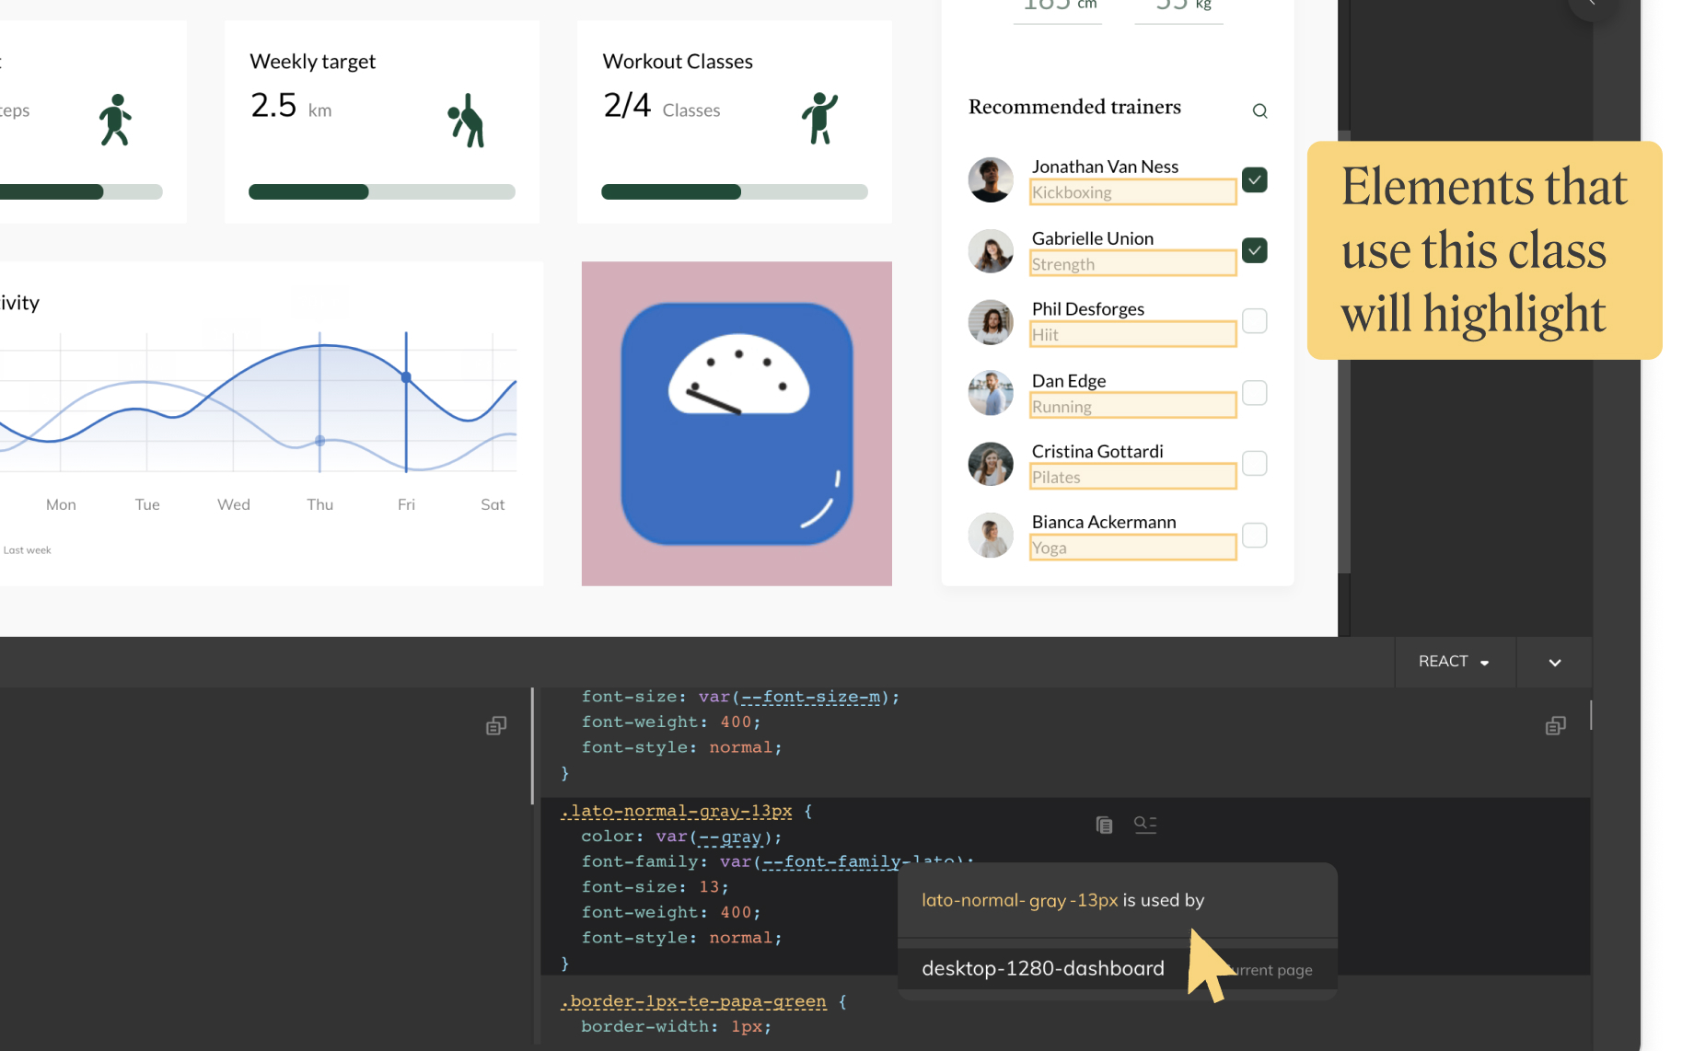Uncheck Jonathan Van Ness trainer checkbox

tap(1254, 179)
